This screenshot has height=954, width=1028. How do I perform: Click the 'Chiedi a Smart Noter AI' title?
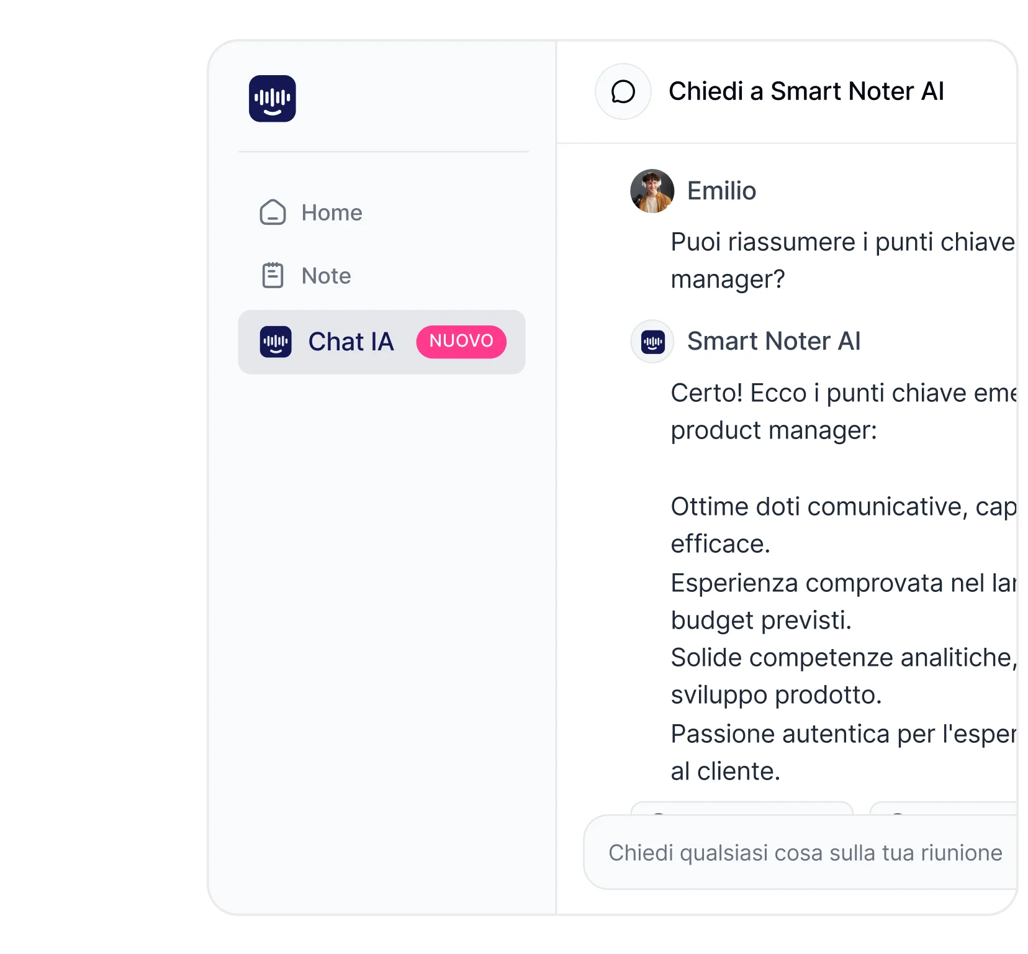[806, 91]
